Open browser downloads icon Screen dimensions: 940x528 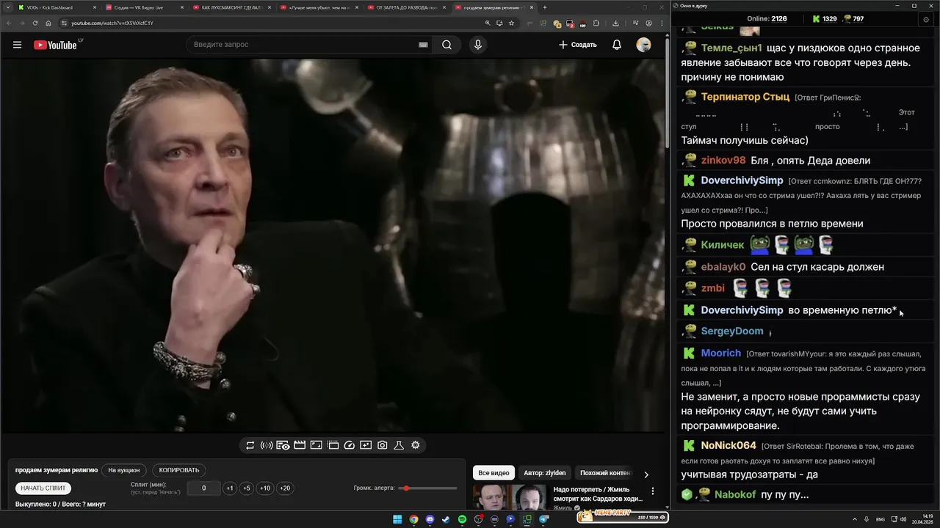pyautogui.click(x=615, y=23)
